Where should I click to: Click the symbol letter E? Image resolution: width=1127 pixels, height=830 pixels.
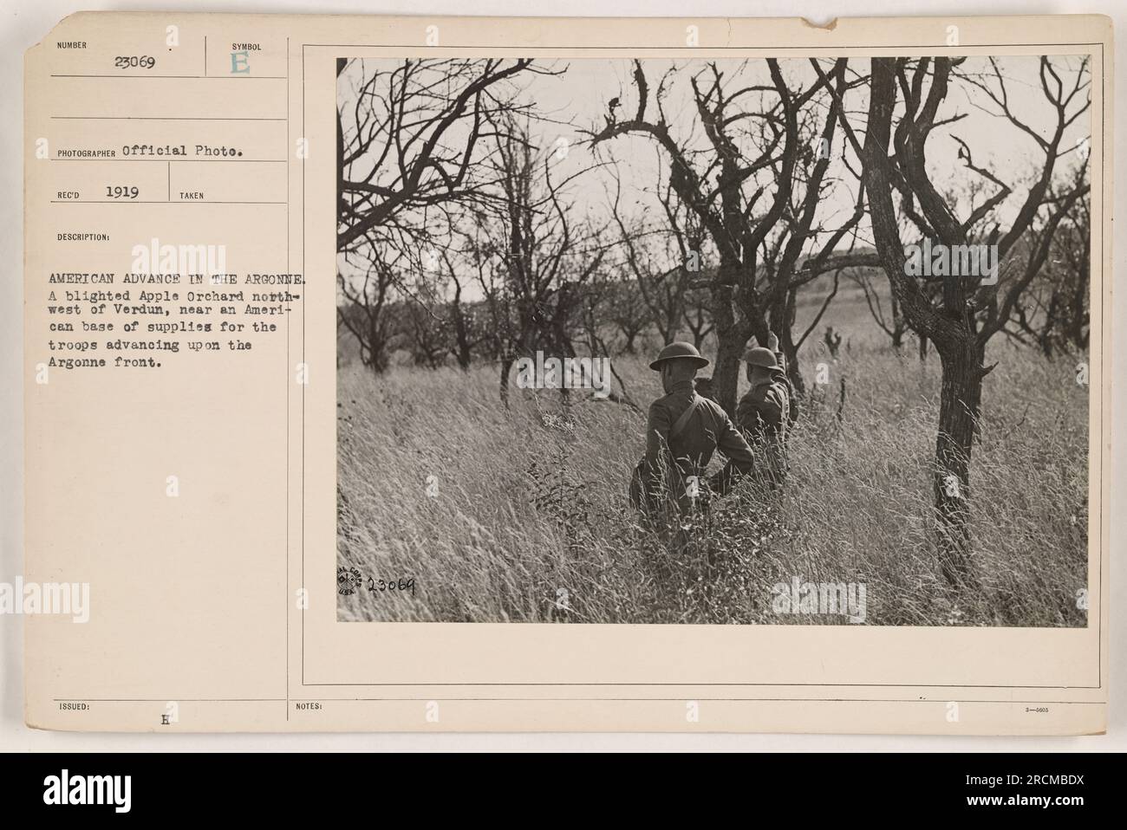242,62
